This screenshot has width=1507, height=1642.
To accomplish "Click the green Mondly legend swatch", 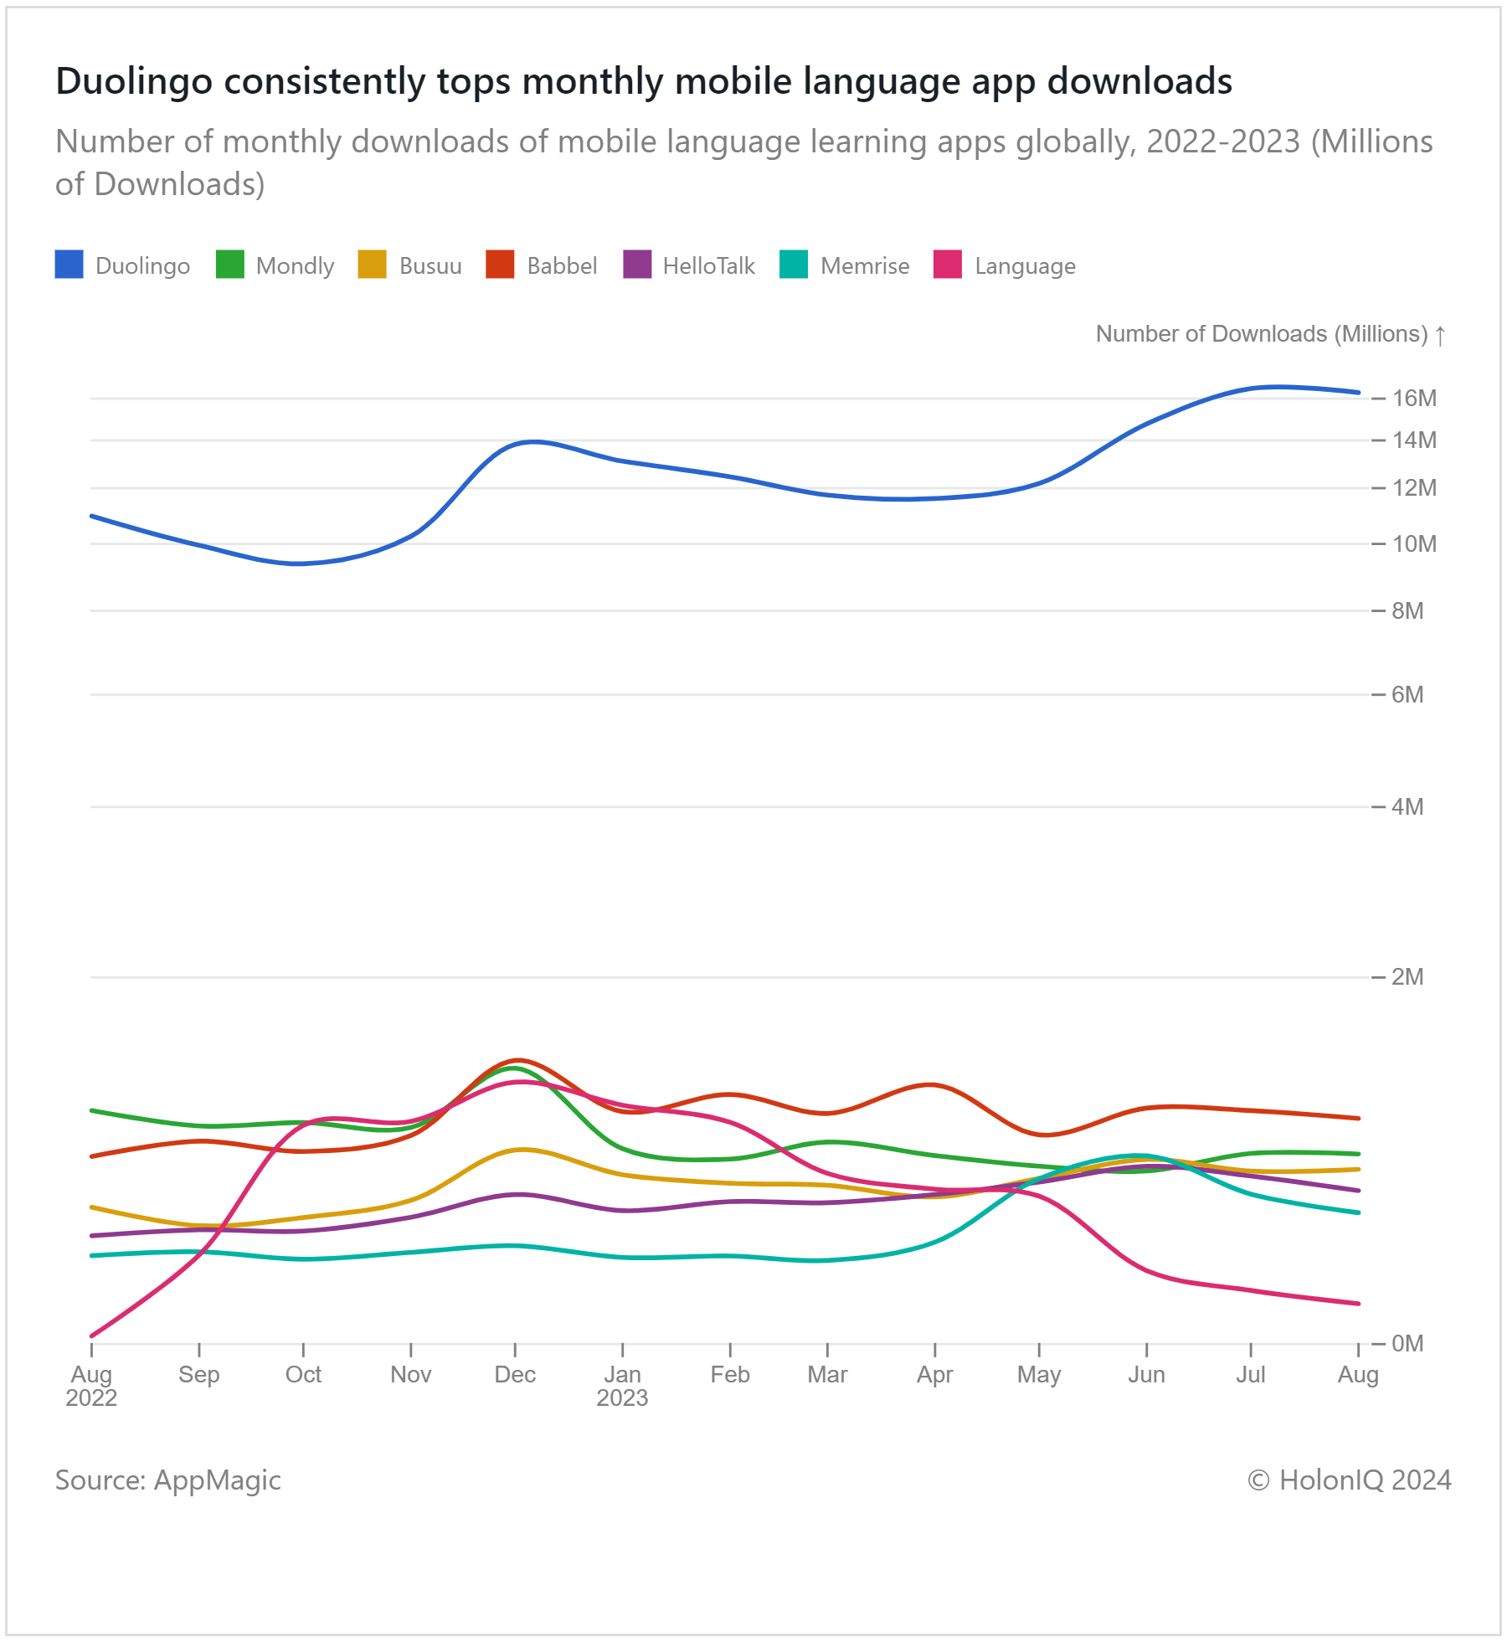I will tap(229, 265).
